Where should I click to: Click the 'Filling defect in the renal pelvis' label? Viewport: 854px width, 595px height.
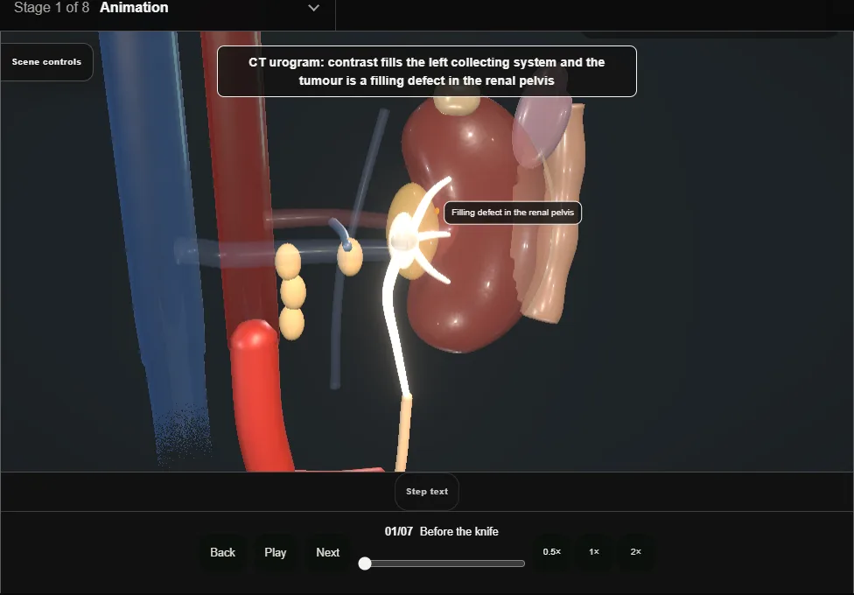[513, 213]
